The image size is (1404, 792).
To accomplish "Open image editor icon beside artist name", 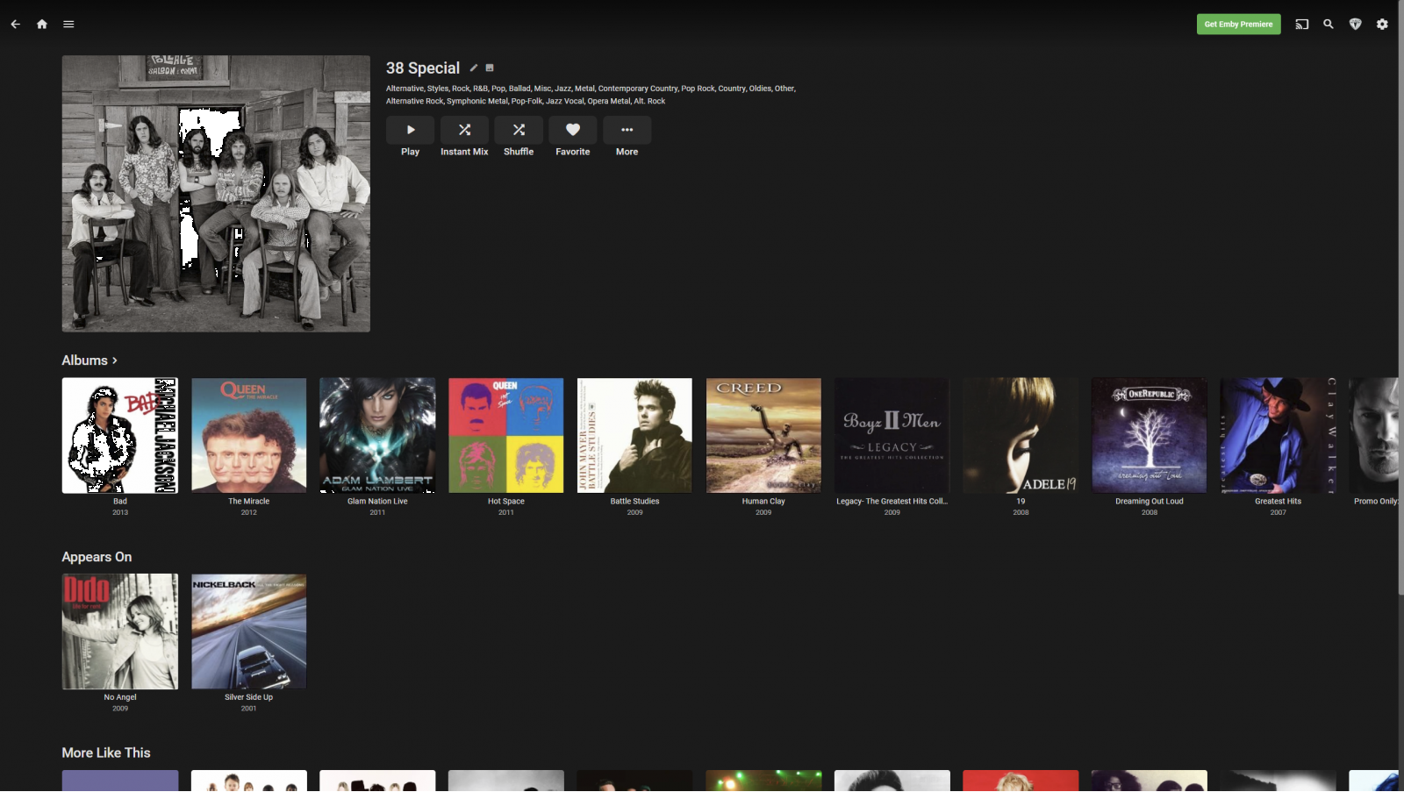I will point(490,68).
